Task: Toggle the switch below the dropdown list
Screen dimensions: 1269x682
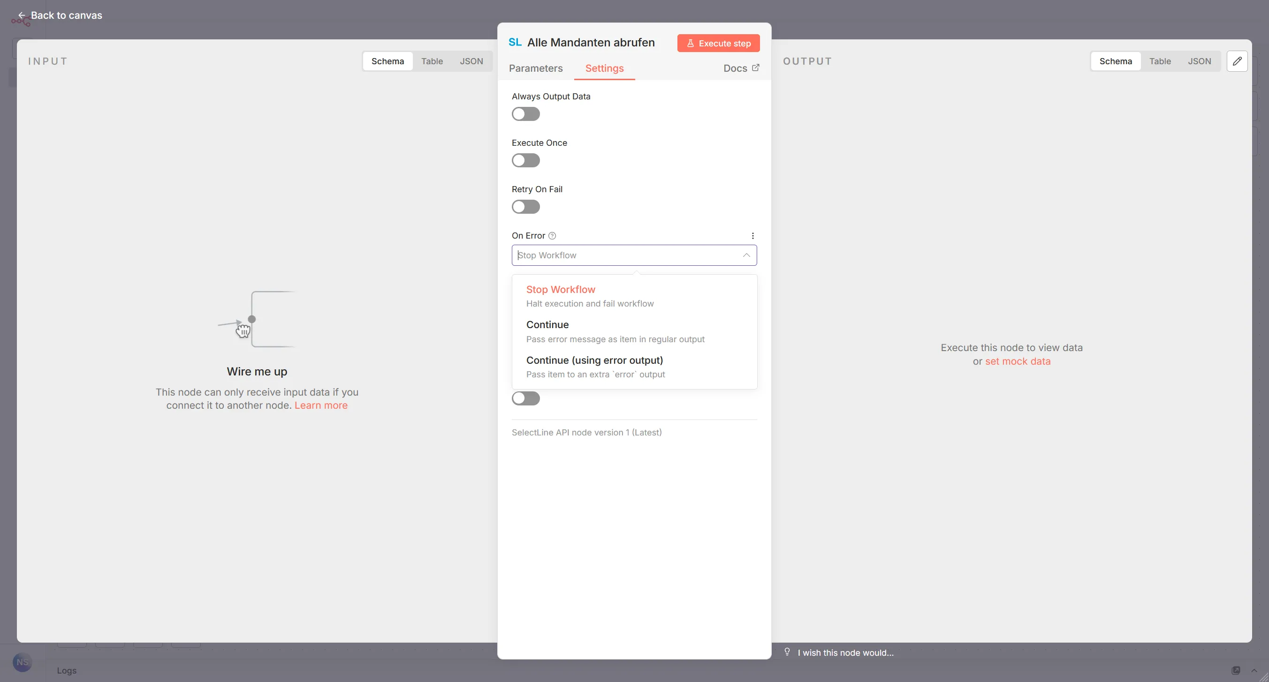Action: 525,398
